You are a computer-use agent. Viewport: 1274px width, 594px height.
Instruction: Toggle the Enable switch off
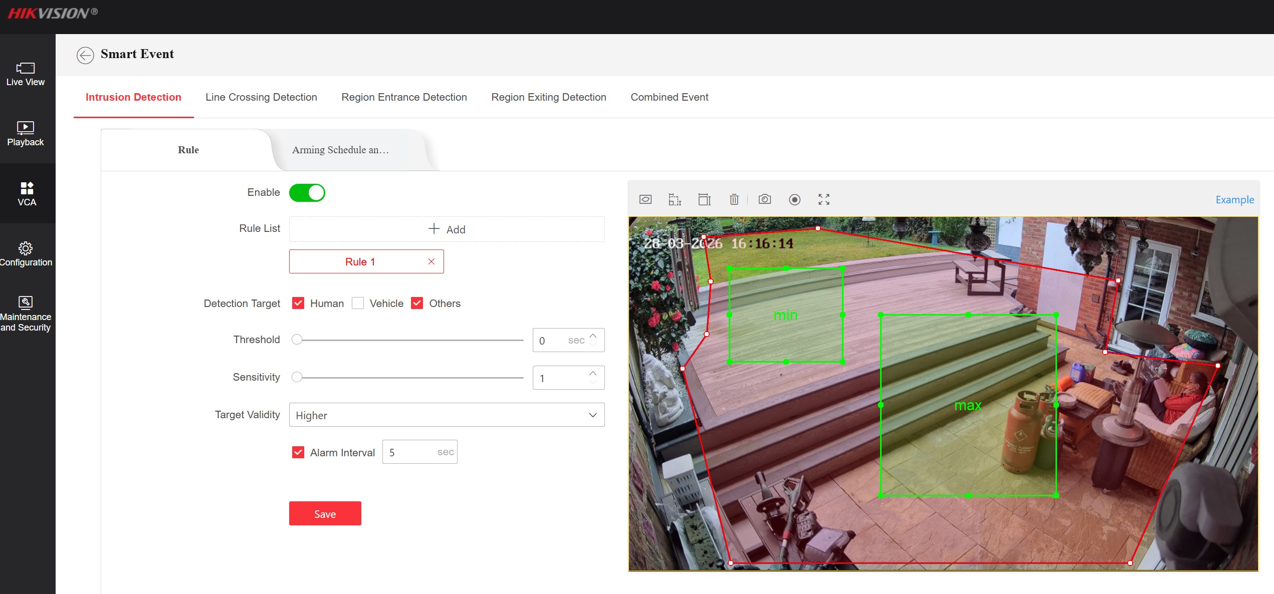pos(307,193)
